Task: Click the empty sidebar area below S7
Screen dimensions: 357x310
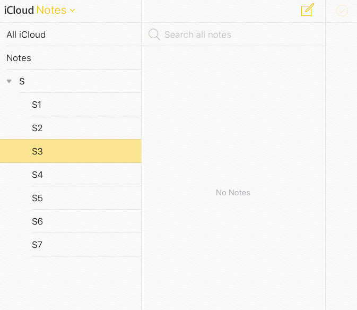Action: point(71,283)
